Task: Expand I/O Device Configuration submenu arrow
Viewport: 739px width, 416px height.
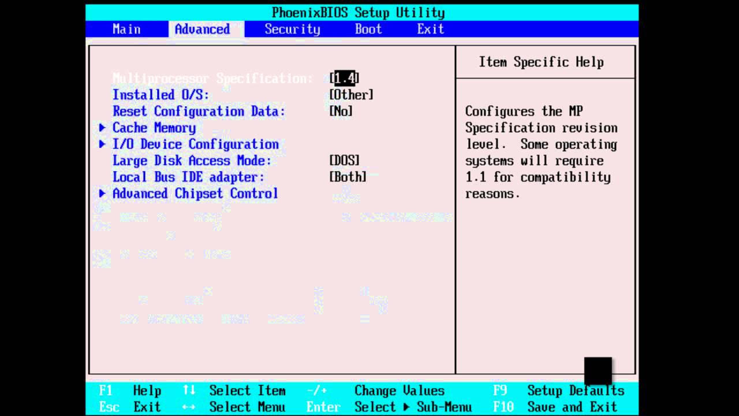Action: pos(102,144)
